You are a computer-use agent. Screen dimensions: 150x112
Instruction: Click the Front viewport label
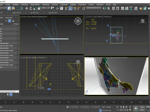click(x=90, y=17)
